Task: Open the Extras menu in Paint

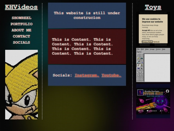Action: point(139,52)
